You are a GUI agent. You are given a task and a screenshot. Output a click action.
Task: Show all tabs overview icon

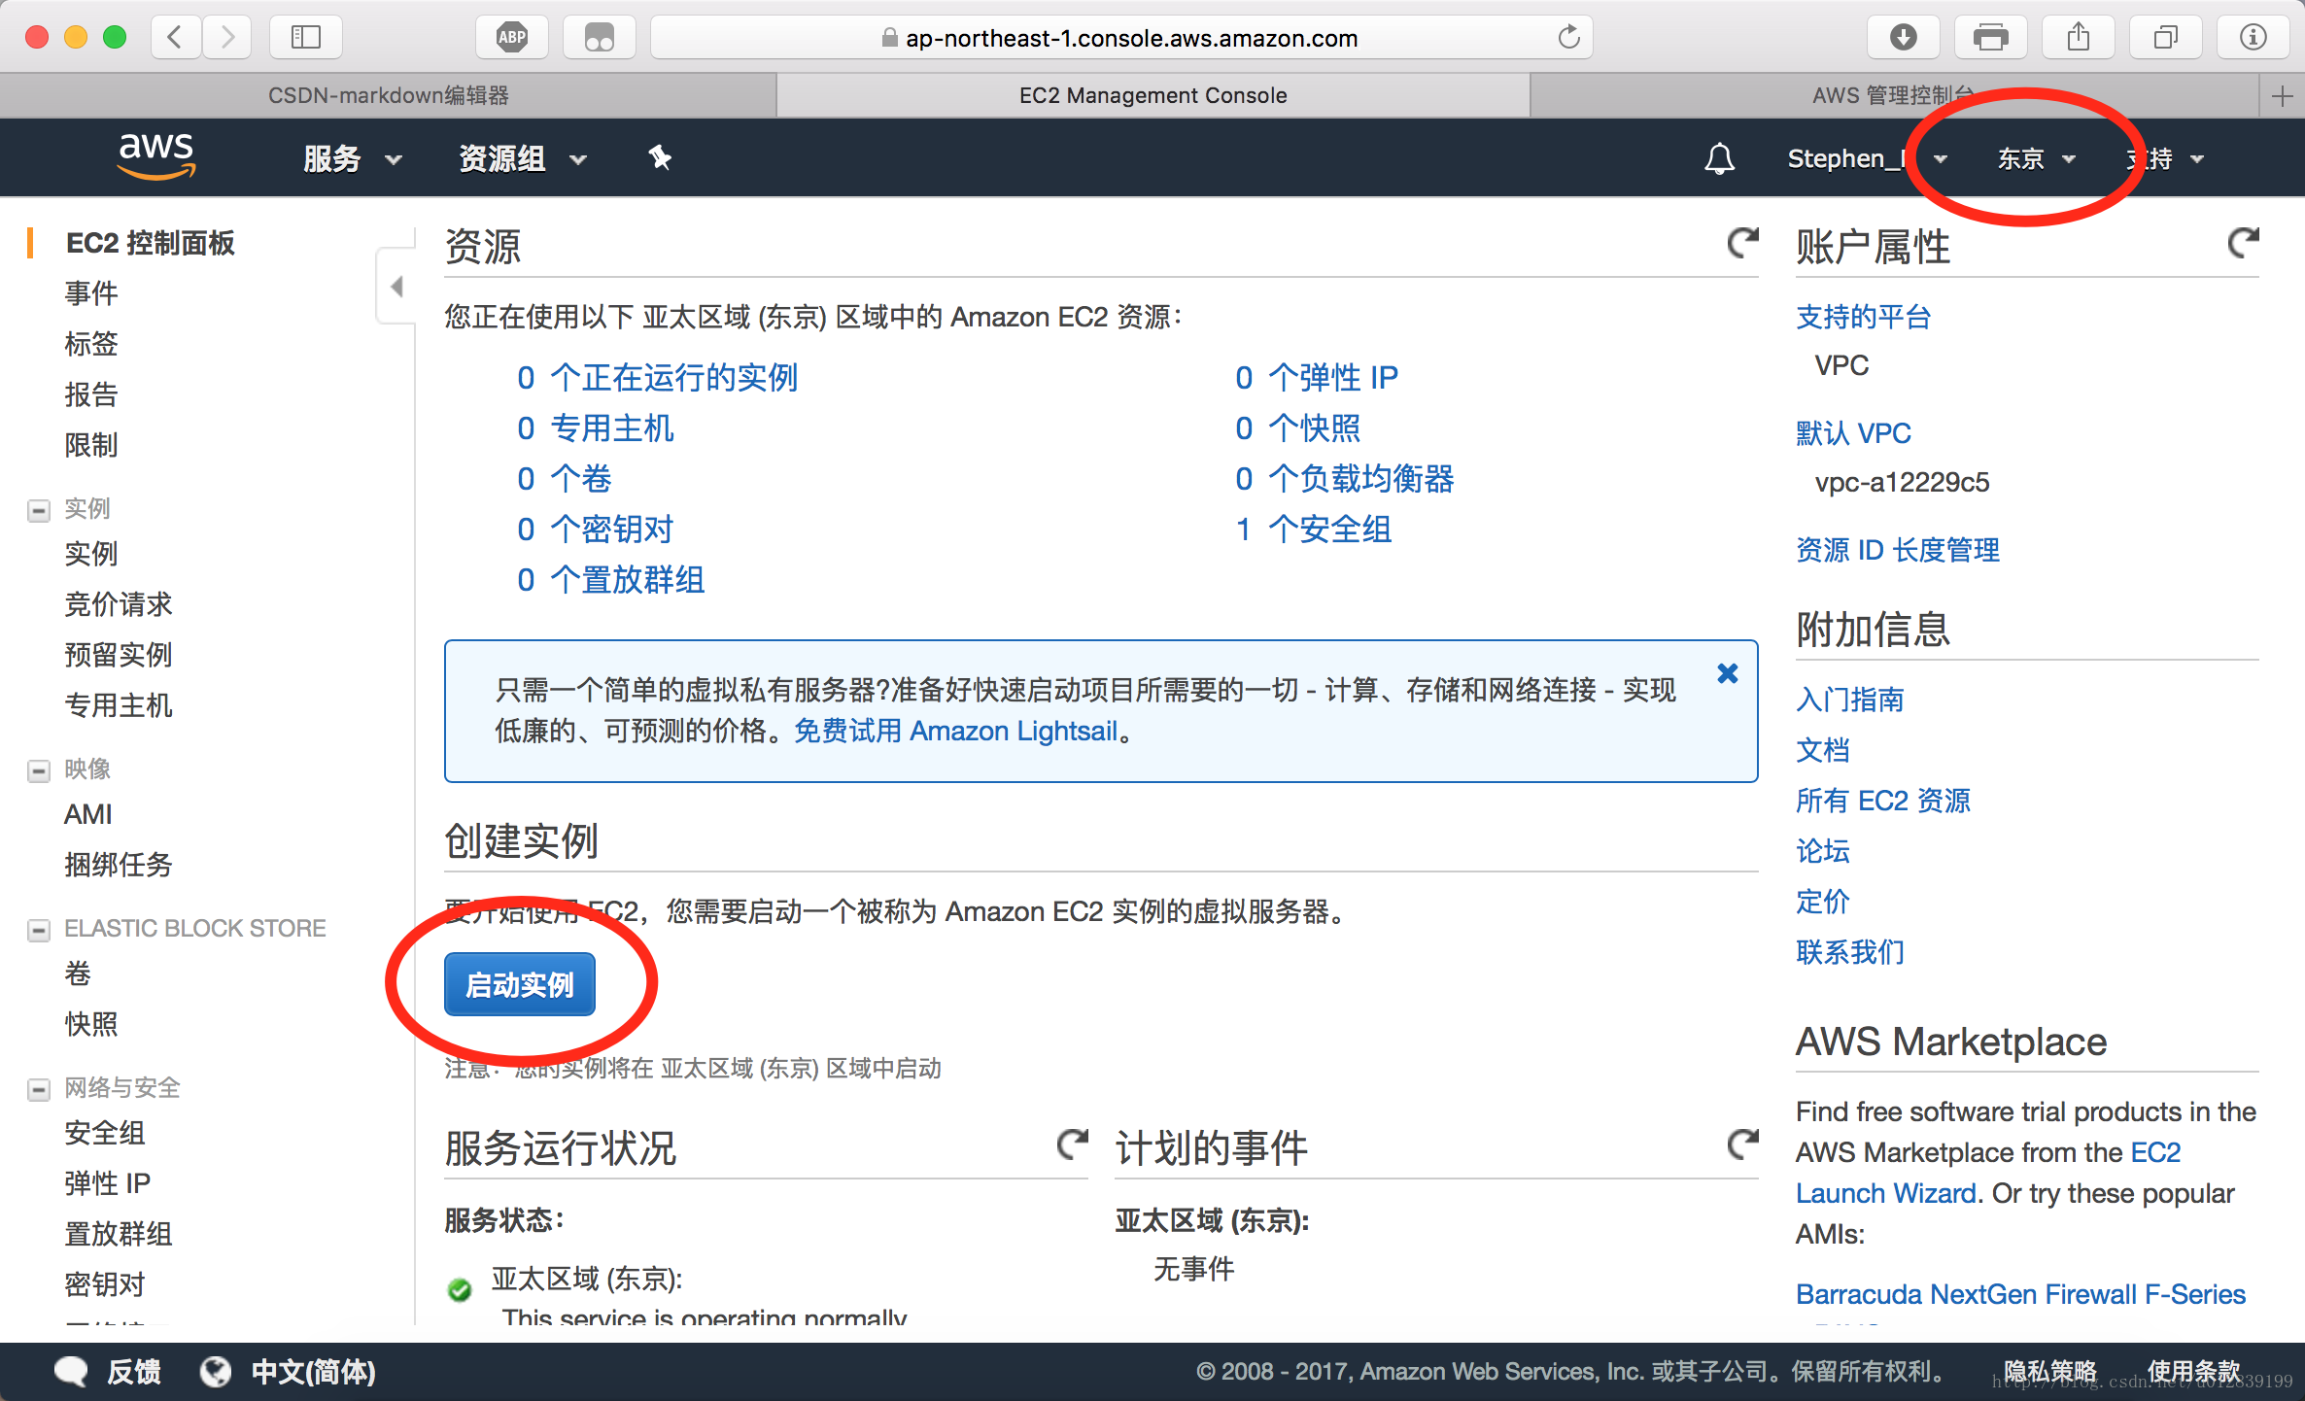click(2165, 38)
